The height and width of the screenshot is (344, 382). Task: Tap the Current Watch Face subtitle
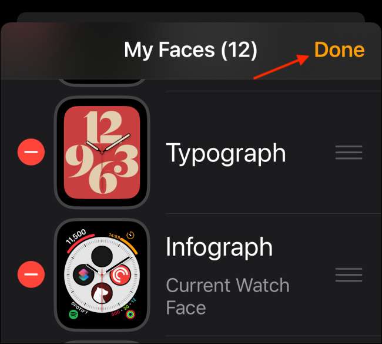[227, 296]
